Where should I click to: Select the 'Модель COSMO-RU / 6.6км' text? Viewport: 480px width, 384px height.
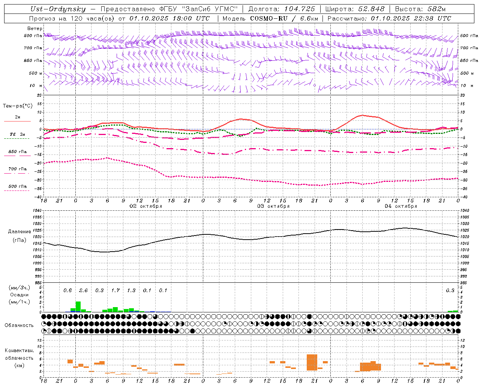tap(270, 18)
